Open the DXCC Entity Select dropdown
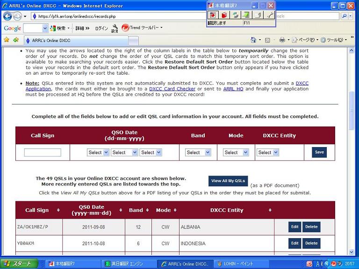359x269 pixels. click(x=268, y=152)
